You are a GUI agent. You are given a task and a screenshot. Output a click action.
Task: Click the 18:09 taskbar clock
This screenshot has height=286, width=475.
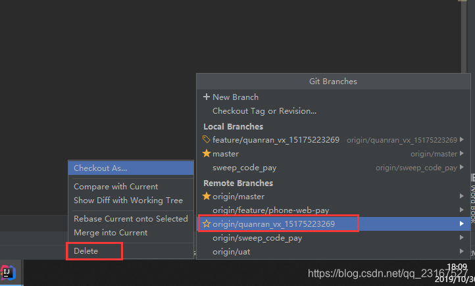click(x=457, y=267)
